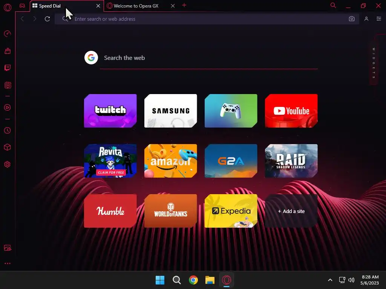386x289 pixels.
Task: Launch Google Chrome from taskbar
Action: [x=193, y=280]
